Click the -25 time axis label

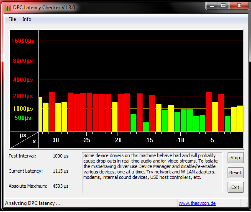86,140
